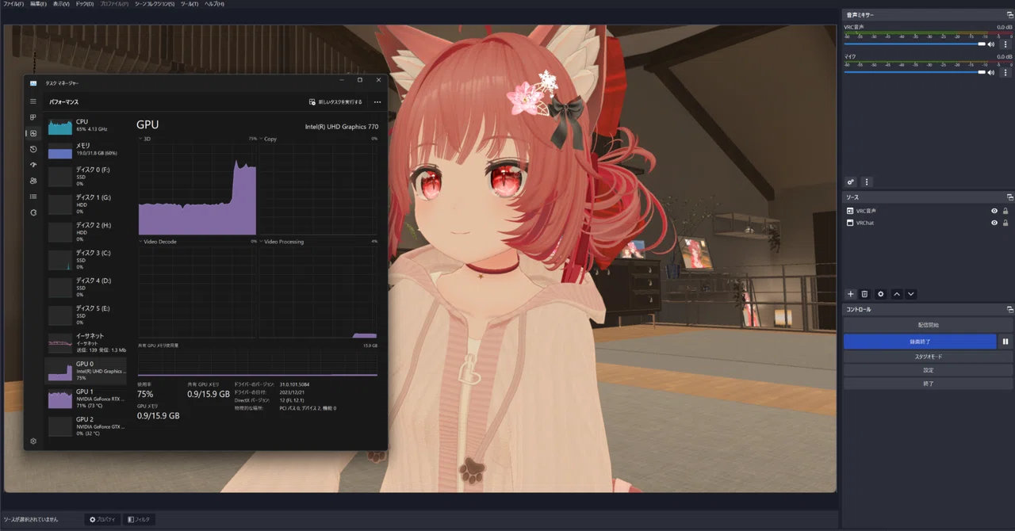Open Details list icon in Task Manager sidebar

(33, 197)
